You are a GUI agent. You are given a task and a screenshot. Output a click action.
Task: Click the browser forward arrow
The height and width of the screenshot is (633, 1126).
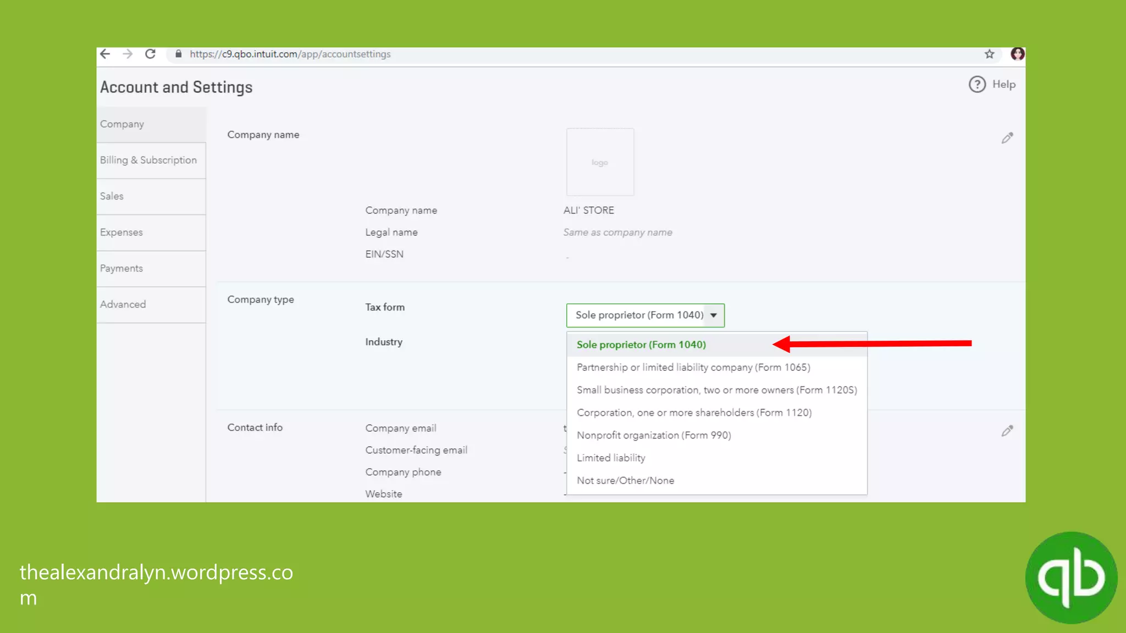[x=128, y=54]
